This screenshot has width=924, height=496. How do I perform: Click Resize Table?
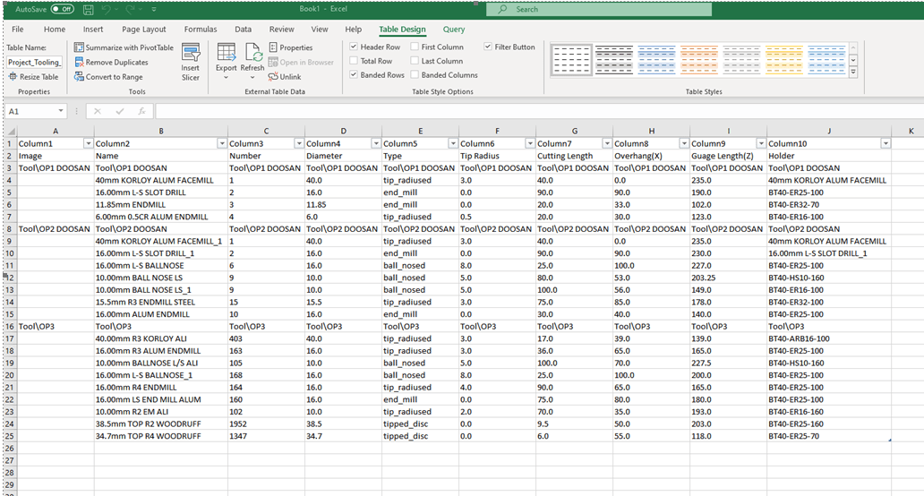[33, 77]
